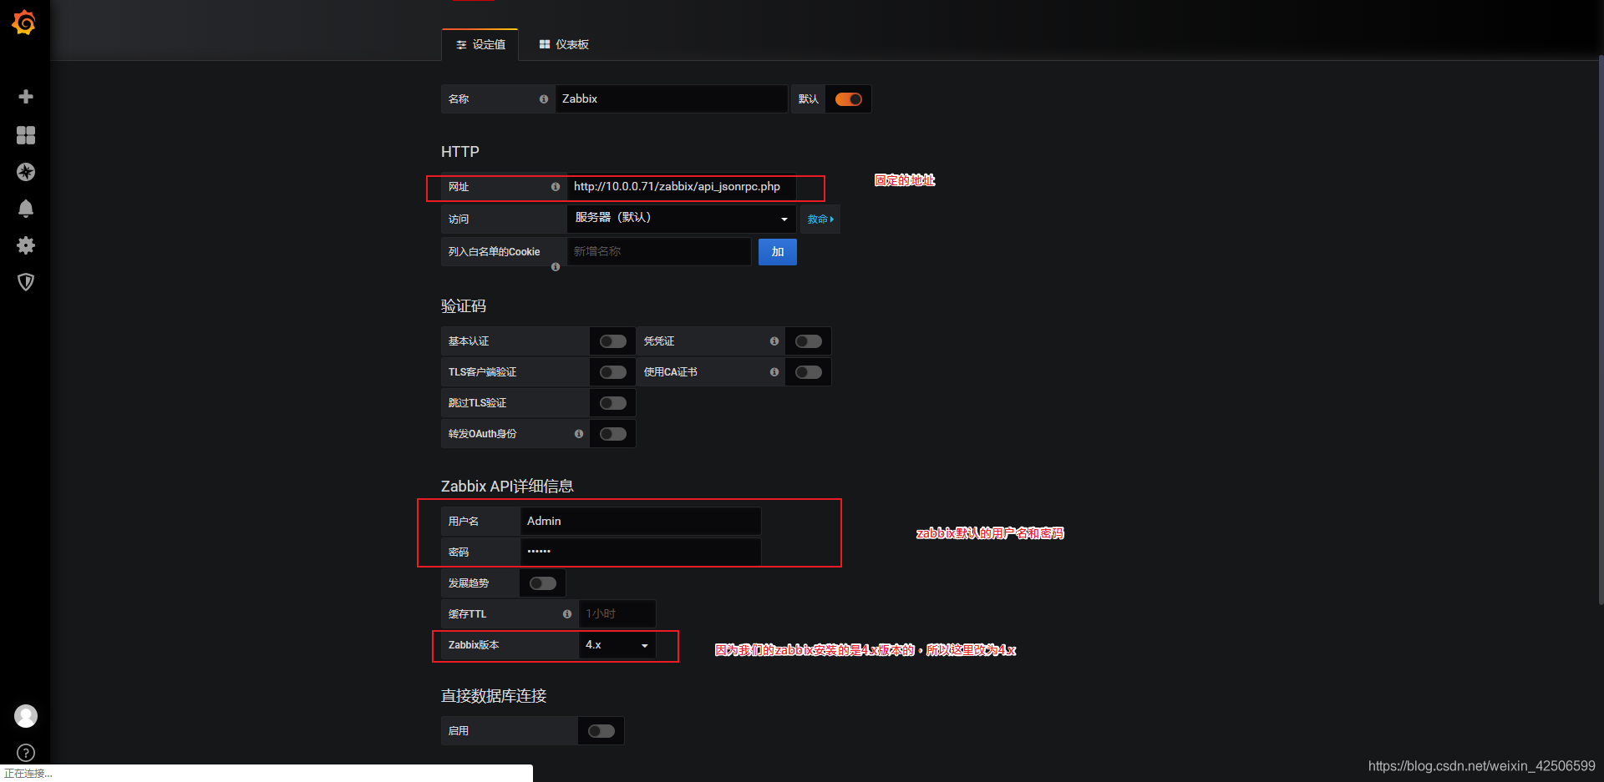The width and height of the screenshot is (1604, 782).
Task: Enable the 发展趋势 trends toggle
Action: click(543, 583)
